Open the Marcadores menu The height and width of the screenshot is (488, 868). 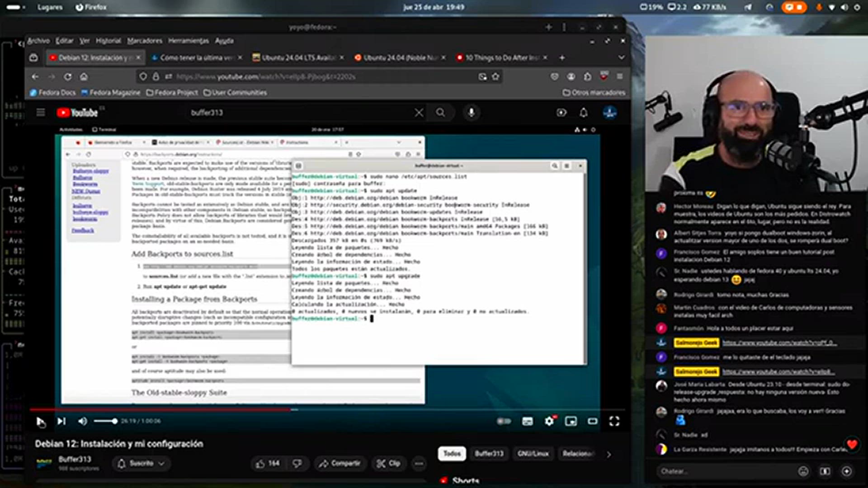pos(145,41)
